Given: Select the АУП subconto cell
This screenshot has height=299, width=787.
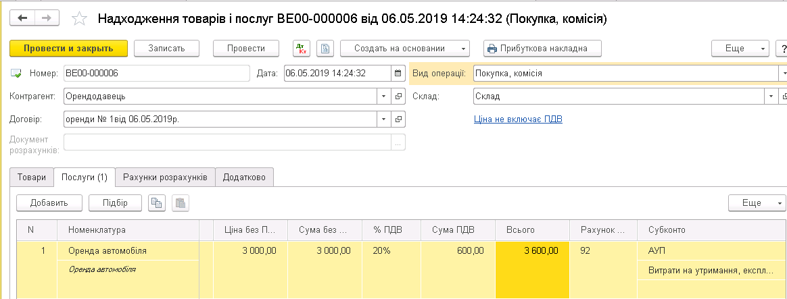Looking at the screenshot, I should click(x=712, y=251).
